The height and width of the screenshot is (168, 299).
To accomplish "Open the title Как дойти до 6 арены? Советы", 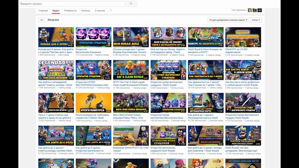I will coord(56,149).
